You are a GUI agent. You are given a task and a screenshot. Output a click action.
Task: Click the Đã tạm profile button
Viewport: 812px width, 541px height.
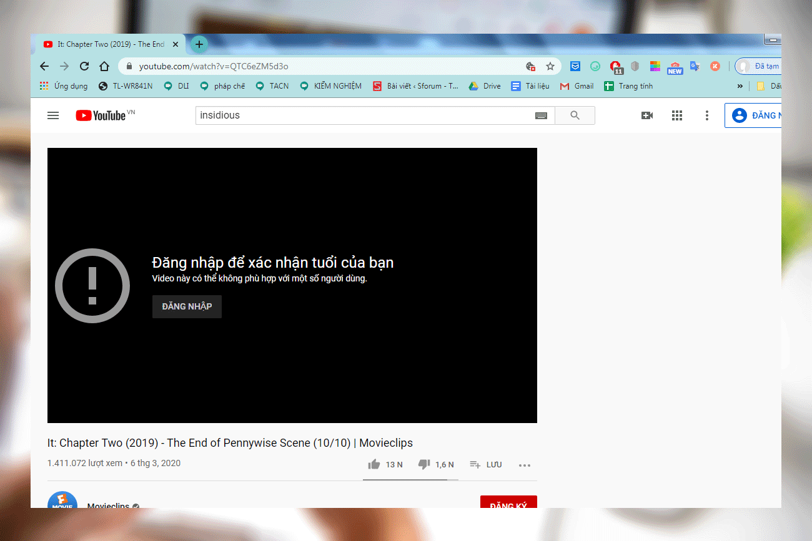point(758,66)
